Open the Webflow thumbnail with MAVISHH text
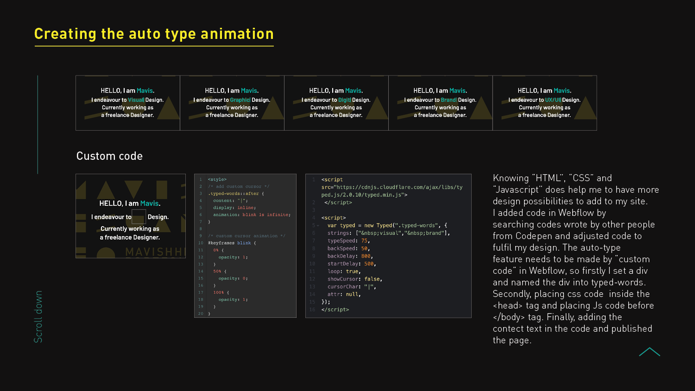695x391 pixels. pyautogui.click(x=131, y=216)
